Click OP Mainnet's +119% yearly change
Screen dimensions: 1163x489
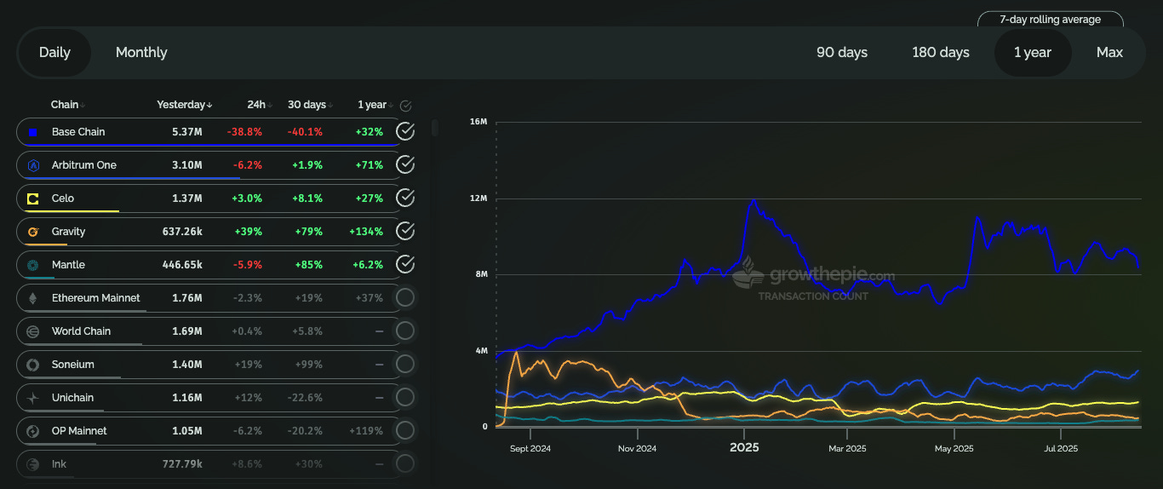[366, 431]
